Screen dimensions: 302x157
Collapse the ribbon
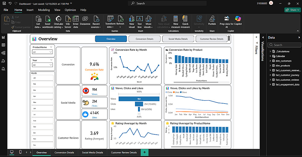click(x=298, y=31)
